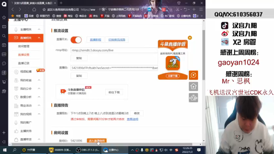Expand the 数据分析 sidebar section
The height and width of the screenshot is (154, 274).
point(39,97)
